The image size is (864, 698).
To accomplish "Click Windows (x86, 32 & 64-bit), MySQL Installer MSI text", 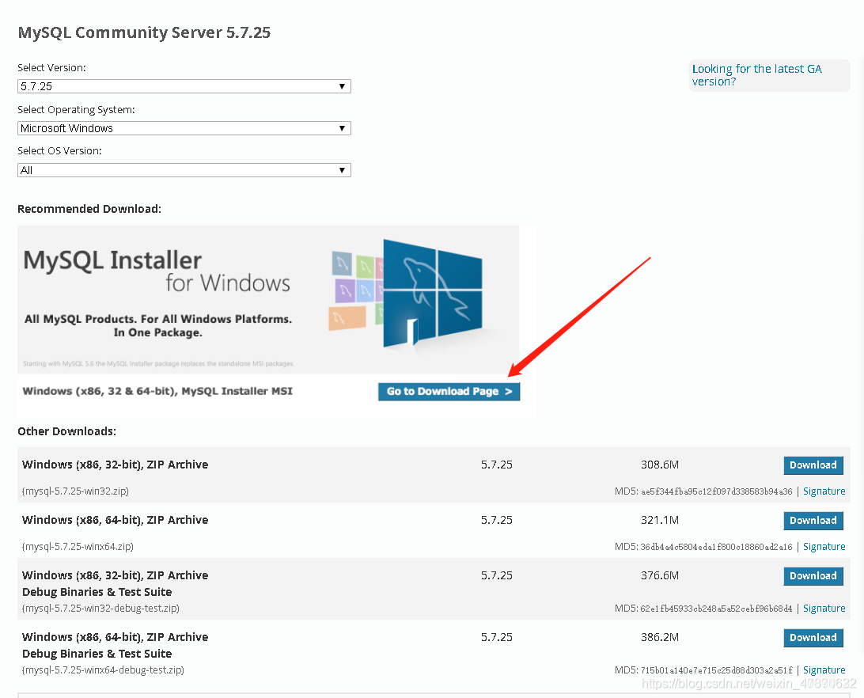I will 157,392.
